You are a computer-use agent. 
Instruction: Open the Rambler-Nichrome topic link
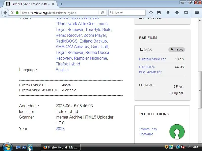90,58
